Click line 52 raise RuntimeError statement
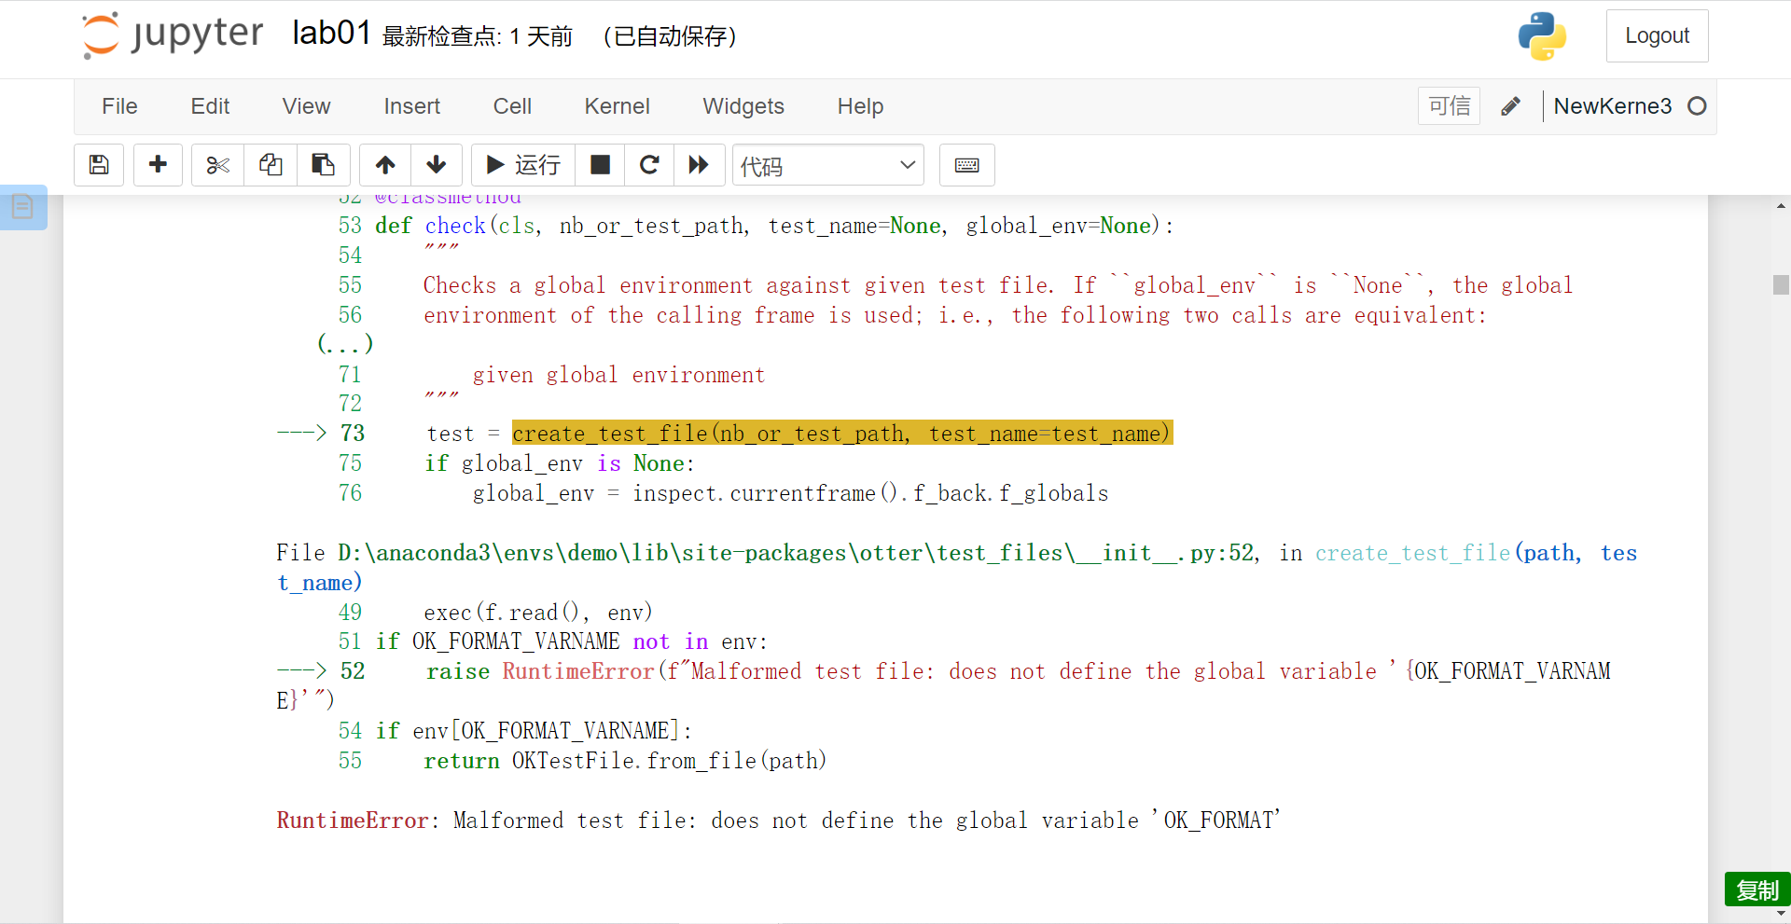The image size is (1791, 924). (x=944, y=684)
